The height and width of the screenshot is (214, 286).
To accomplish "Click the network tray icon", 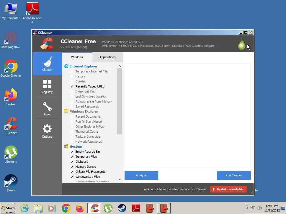I will [x=252, y=208].
